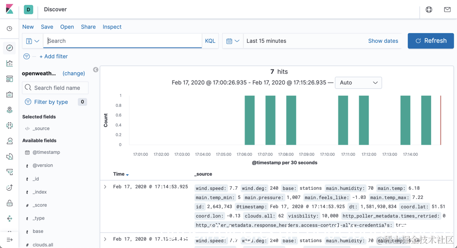457x248 pixels.
Task: Click the Kibana logo
Action: 10,9
